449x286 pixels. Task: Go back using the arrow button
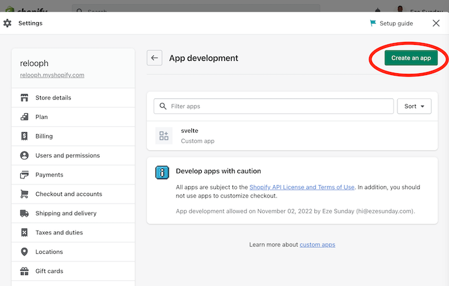pos(154,58)
